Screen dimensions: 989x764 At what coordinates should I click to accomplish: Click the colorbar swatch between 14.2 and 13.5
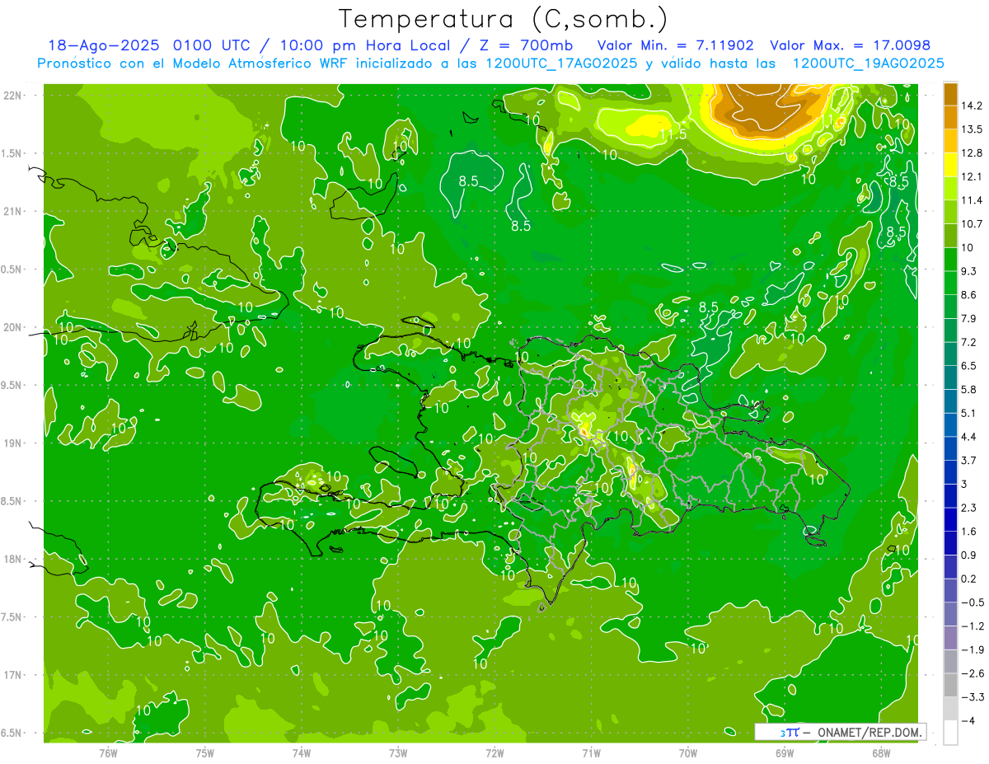pyautogui.click(x=950, y=118)
